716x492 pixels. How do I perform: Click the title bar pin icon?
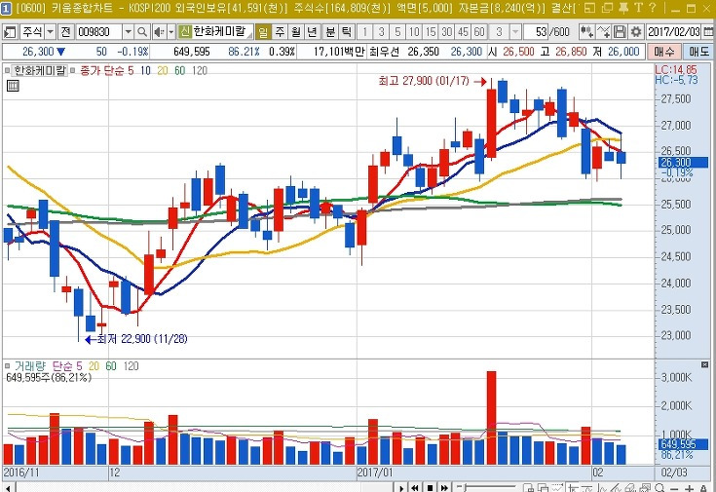[622, 8]
